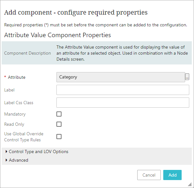
Task: Focus the Label Css Class field
Action: [x=123, y=103]
